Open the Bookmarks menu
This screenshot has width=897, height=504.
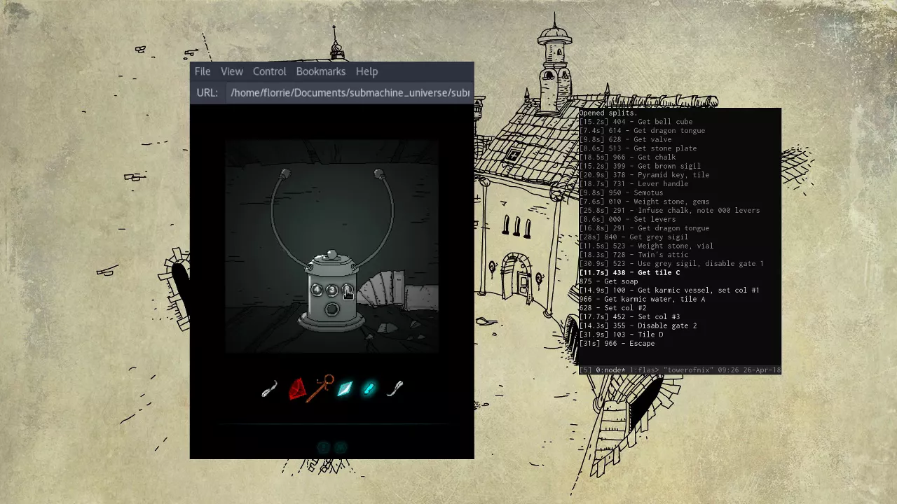[x=321, y=71]
